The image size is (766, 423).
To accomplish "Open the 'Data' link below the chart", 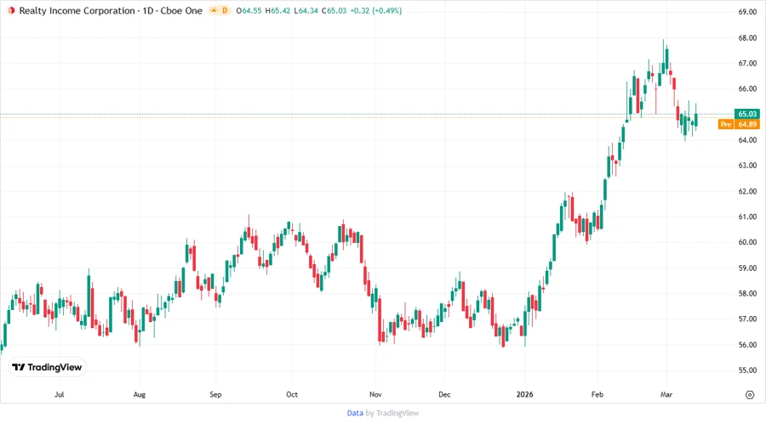I will point(355,413).
